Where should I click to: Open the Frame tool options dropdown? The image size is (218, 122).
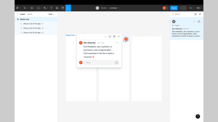pyautogui.click(x=34, y=8)
